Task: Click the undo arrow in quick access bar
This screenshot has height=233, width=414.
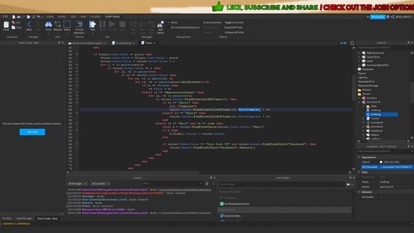Action: coord(39,17)
